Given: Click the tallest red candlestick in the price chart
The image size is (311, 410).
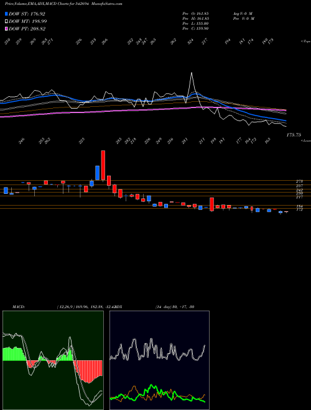Looking at the screenshot, I should tap(103, 165).
